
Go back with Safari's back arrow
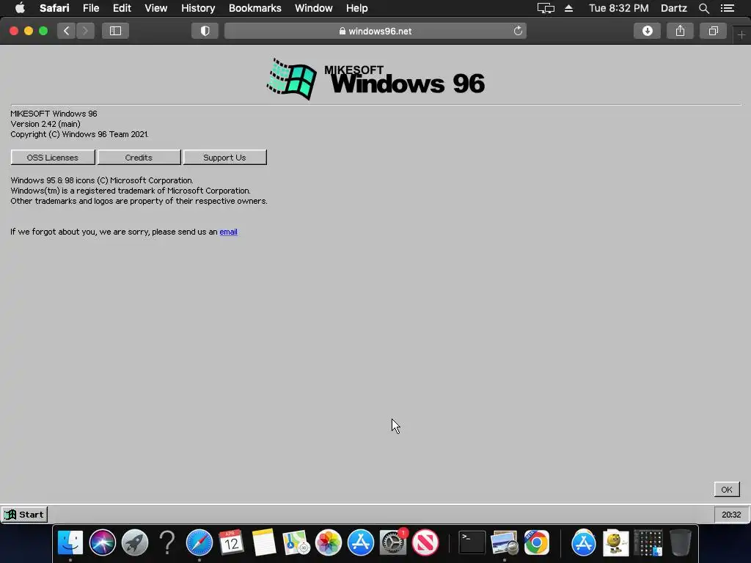(67, 31)
